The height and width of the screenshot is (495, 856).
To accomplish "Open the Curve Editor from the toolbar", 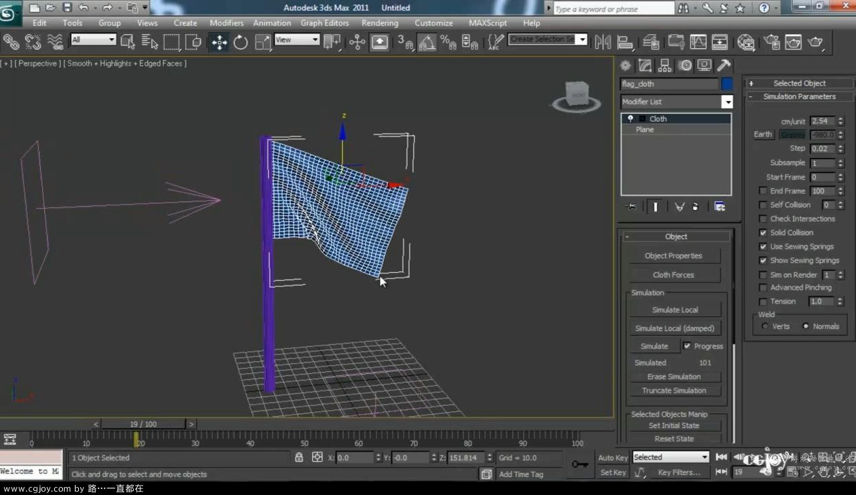I will coord(698,42).
